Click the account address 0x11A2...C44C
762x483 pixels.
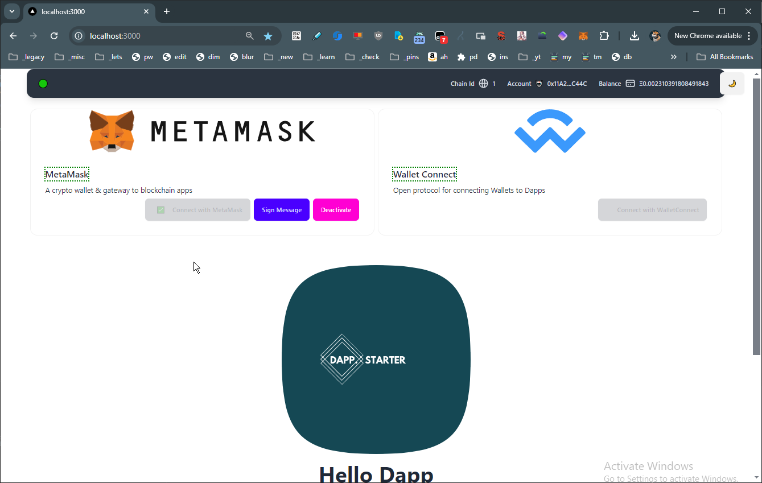click(x=567, y=84)
